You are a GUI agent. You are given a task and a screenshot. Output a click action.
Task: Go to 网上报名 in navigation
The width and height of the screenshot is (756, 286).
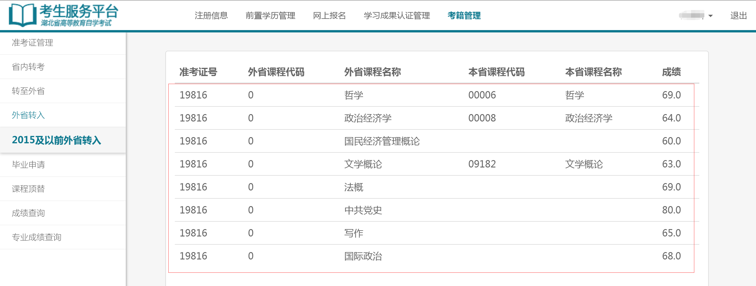click(329, 16)
